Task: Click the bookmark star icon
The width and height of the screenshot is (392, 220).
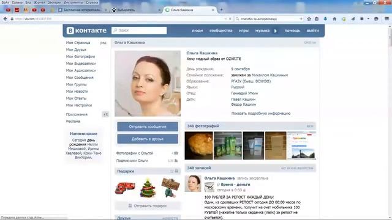Action: (309, 19)
